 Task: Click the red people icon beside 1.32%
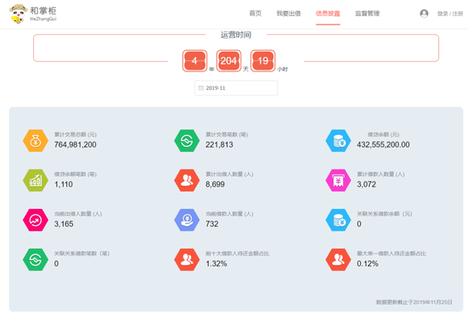187,260
